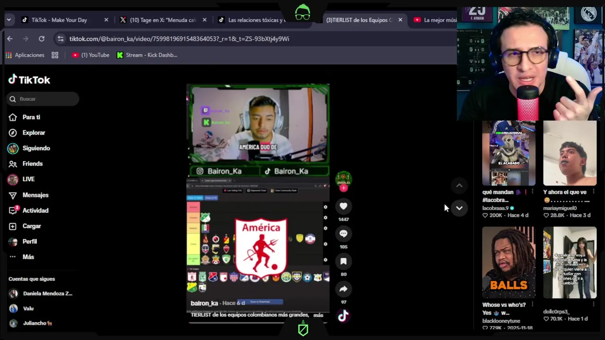Go to previous video with up chevron
The image size is (605, 340).
point(459,186)
